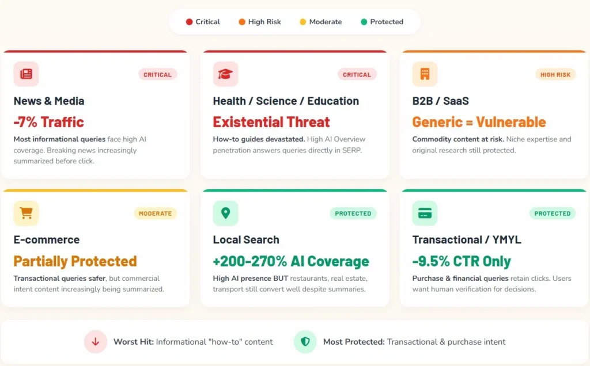This screenshot has height=366, width=590.
Task: Click the graduation cap icon for Health / Science / Education
Action: [225, 74]
